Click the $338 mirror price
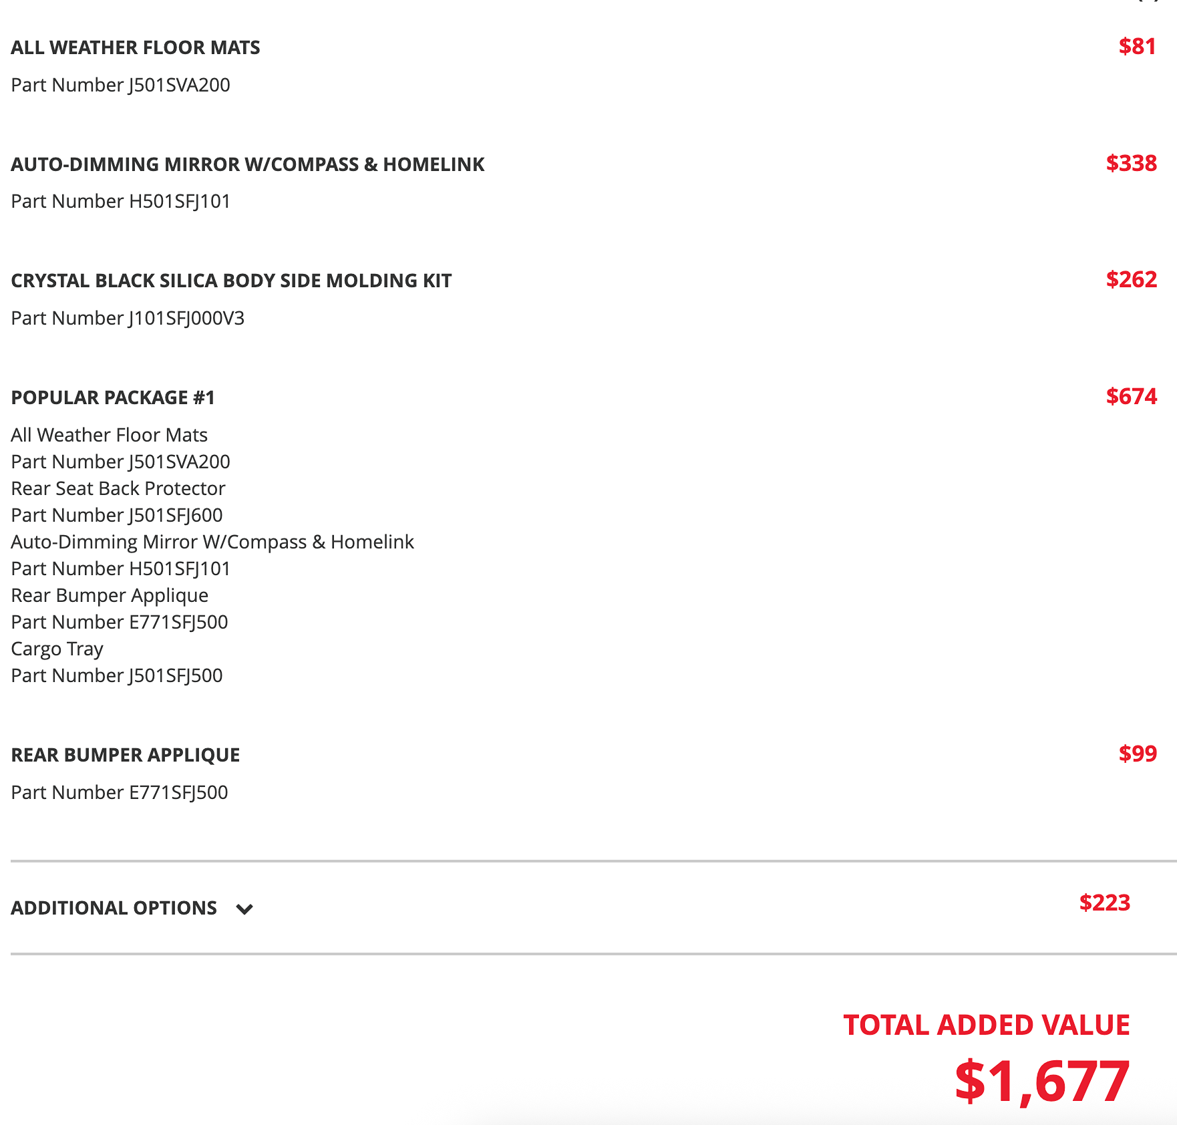Viewport: 1177px width, 1125px height. point(1132,163)
